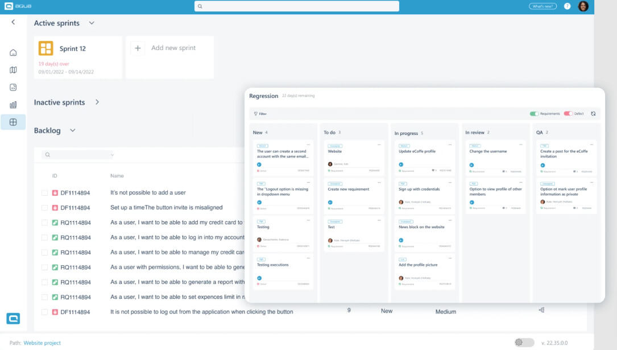The image size is (617, 350).
Task: Refresh the Regression board with the sync icon
Action: coord(593,114)
